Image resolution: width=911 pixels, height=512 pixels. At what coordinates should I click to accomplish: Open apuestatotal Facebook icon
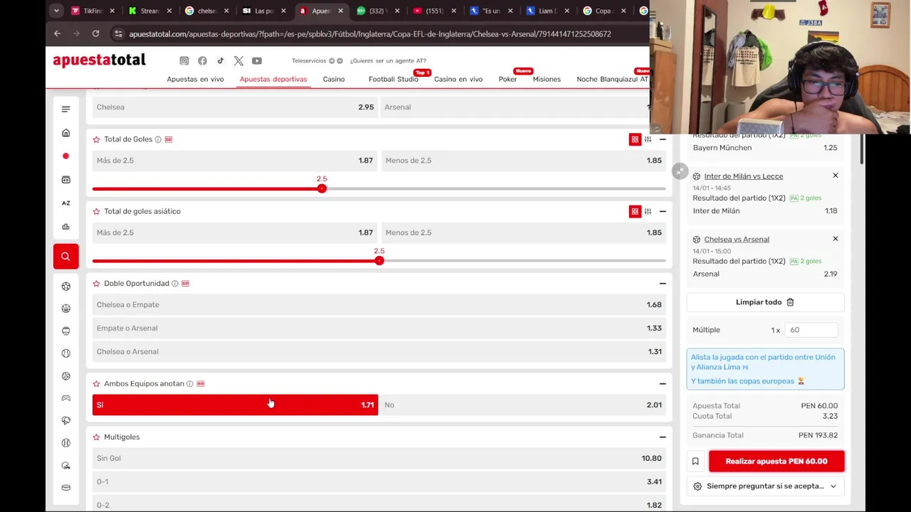(202, 60)
